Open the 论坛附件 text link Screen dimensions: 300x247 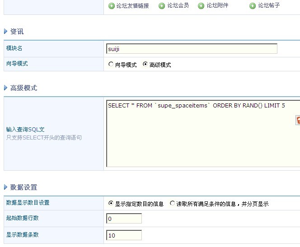(x=217, y=6)
